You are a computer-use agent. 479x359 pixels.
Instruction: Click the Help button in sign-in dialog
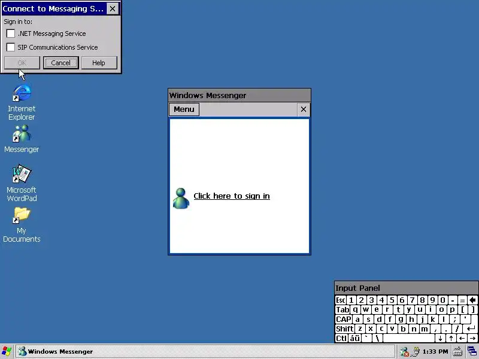click(x=99, y=63)
